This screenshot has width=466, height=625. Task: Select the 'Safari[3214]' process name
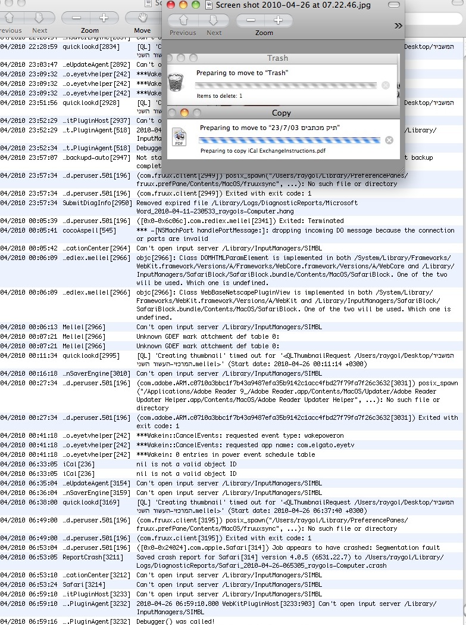coord(84,584)
